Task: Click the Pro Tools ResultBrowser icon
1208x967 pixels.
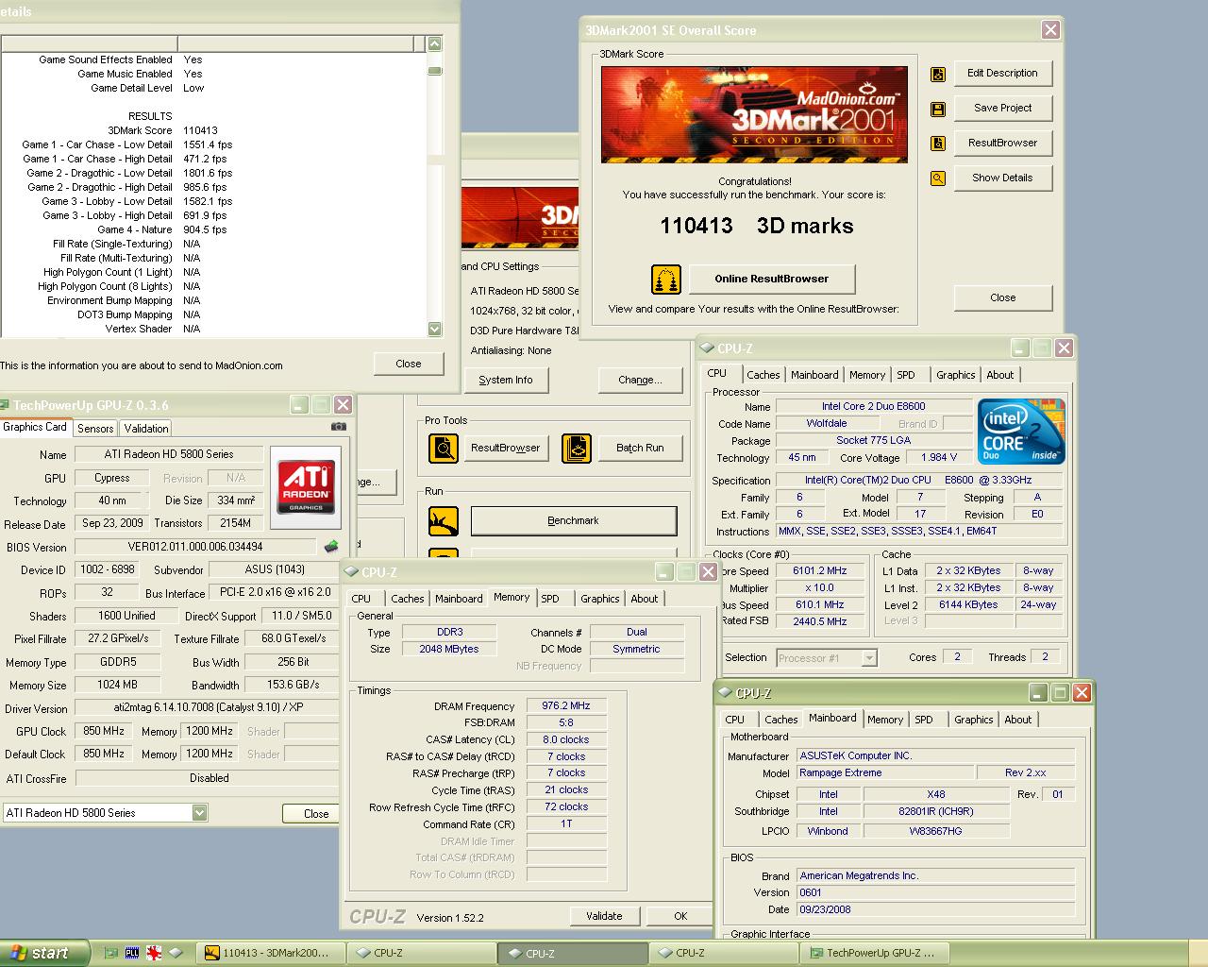Action: coord(444,448)
